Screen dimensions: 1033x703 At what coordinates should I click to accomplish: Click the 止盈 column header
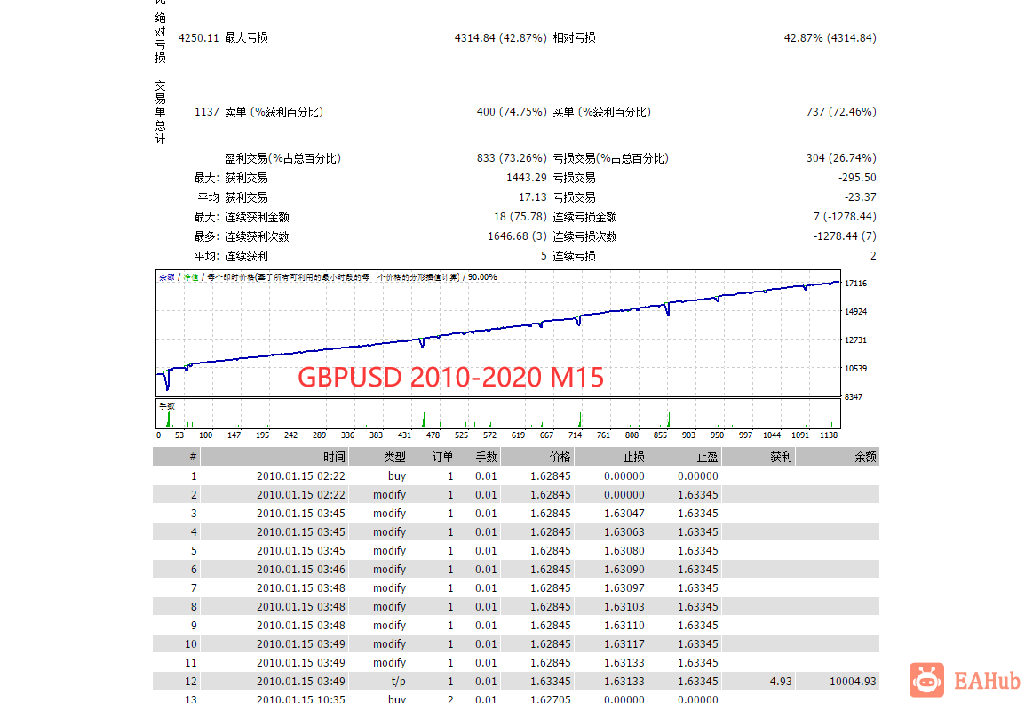[x=685, y=457]
